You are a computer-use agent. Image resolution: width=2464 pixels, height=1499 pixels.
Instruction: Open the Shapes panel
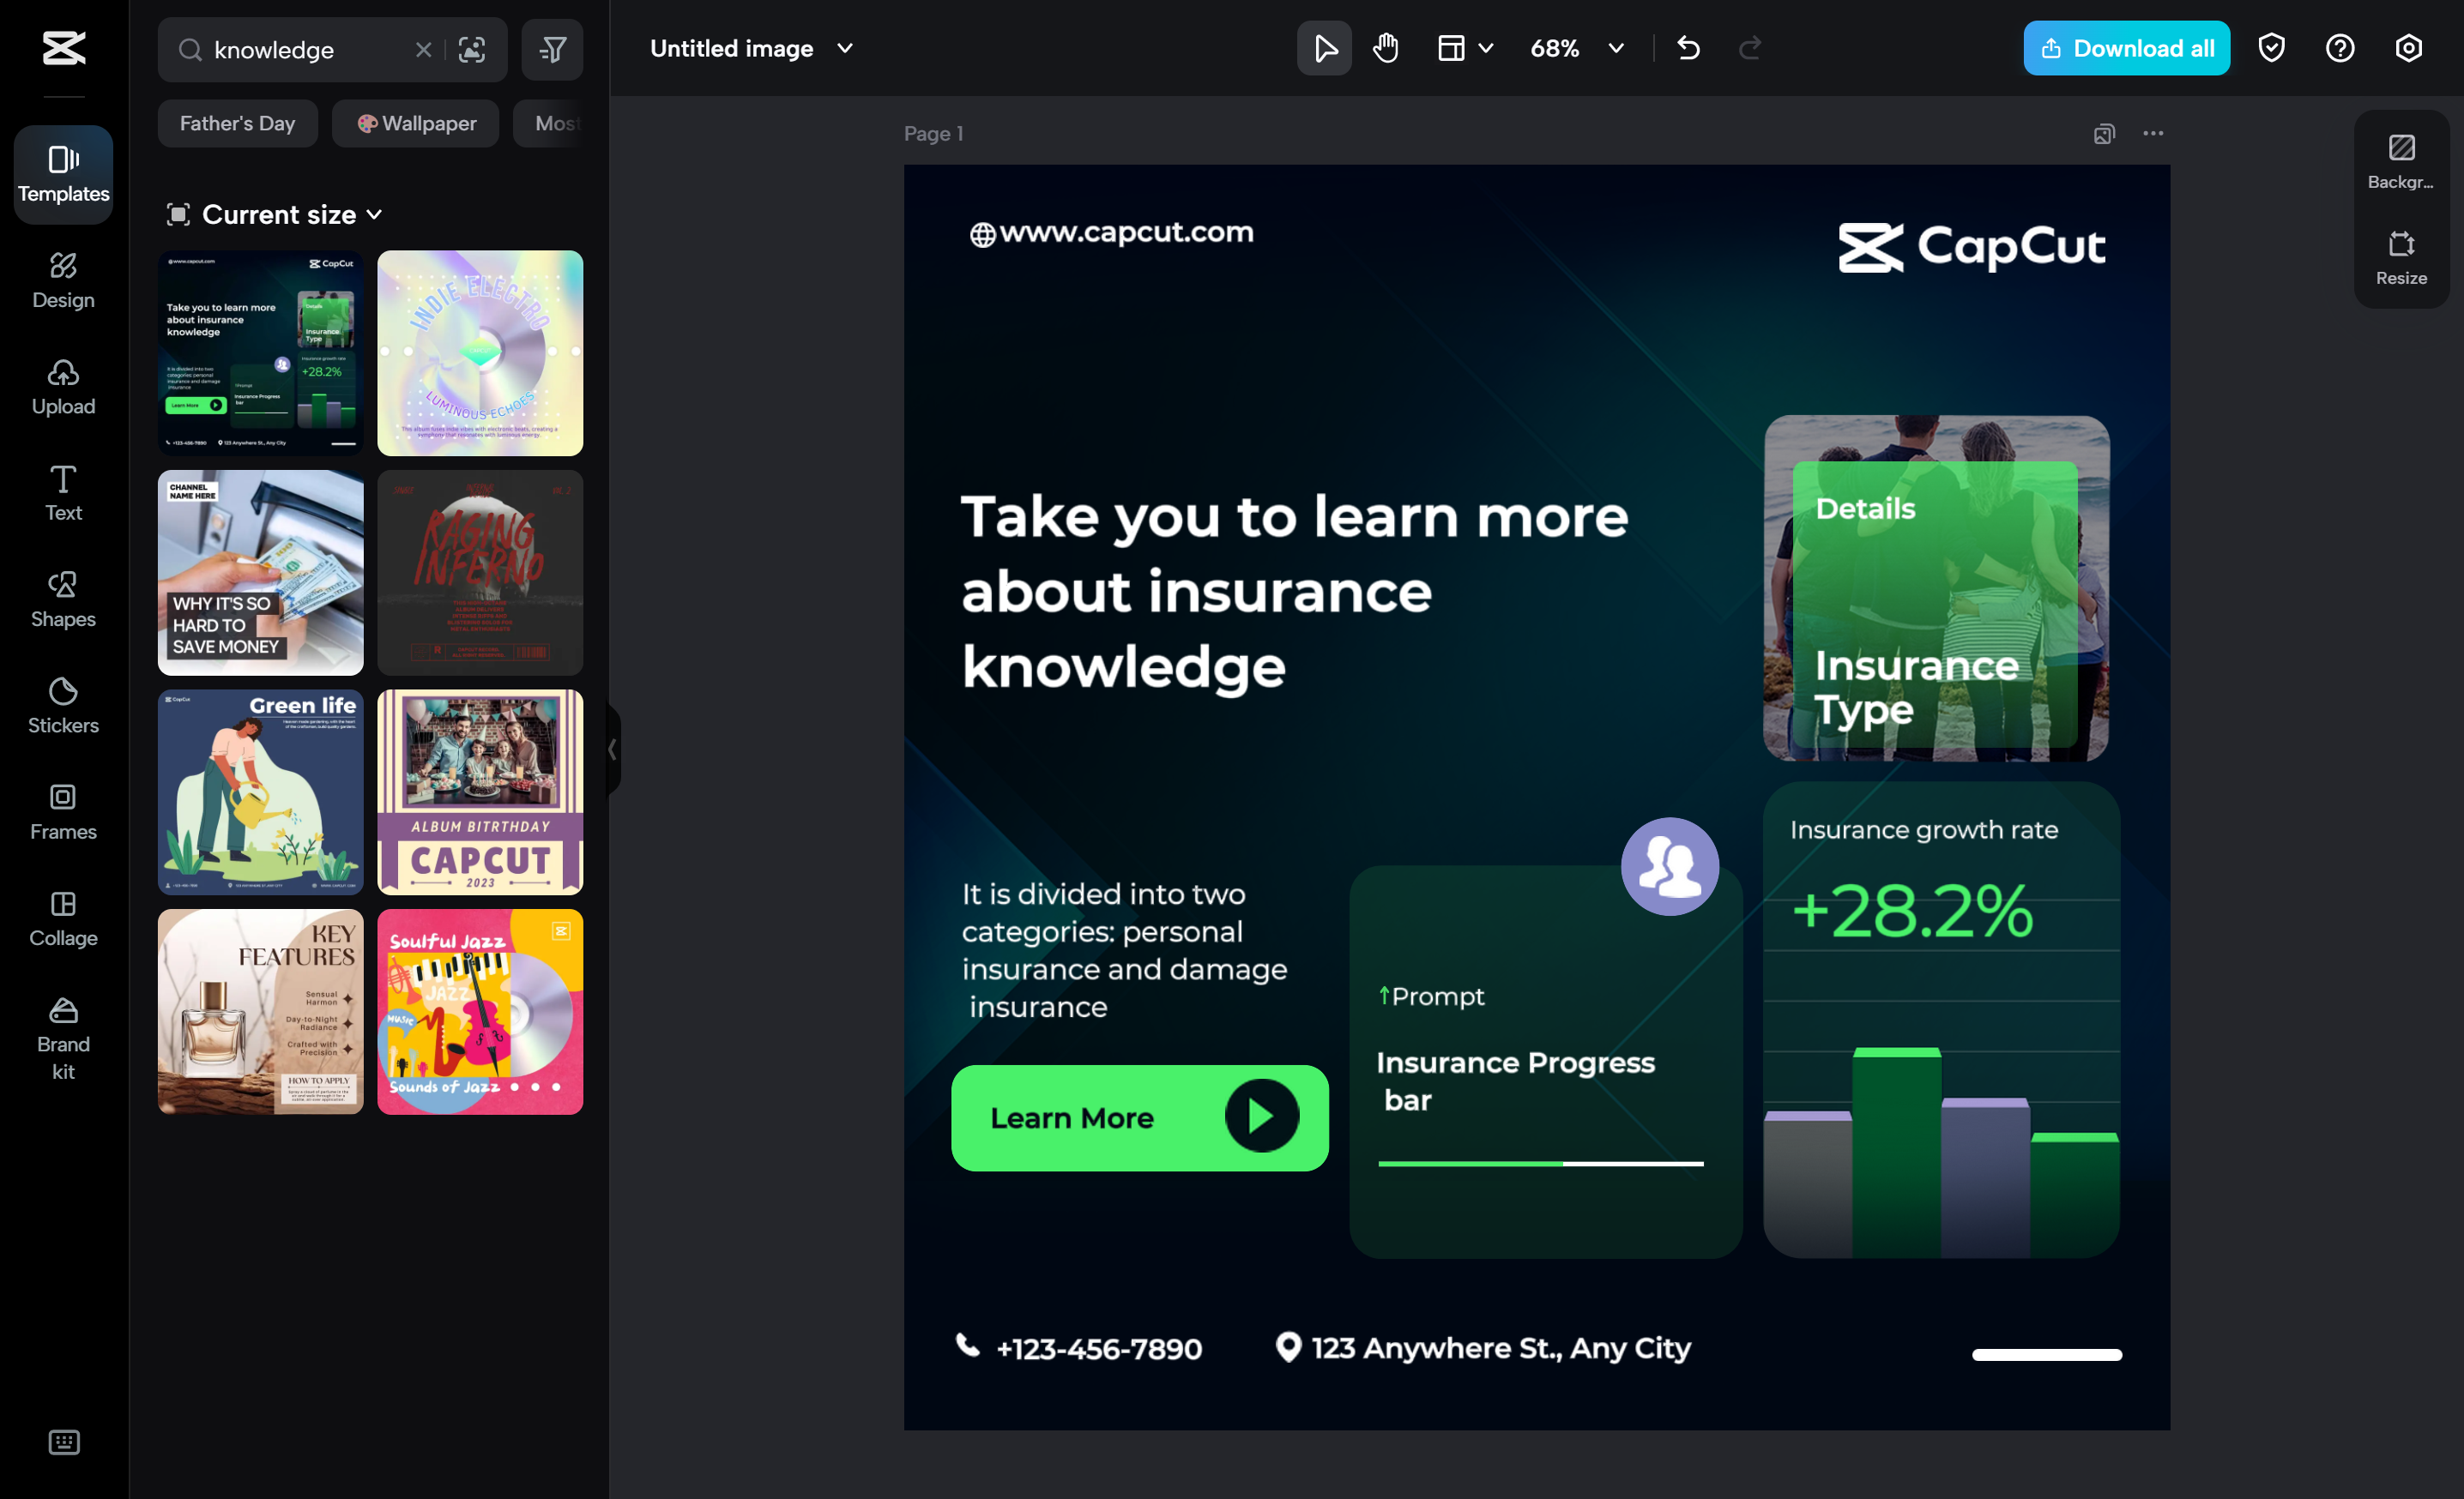click(x=62, y=599)
